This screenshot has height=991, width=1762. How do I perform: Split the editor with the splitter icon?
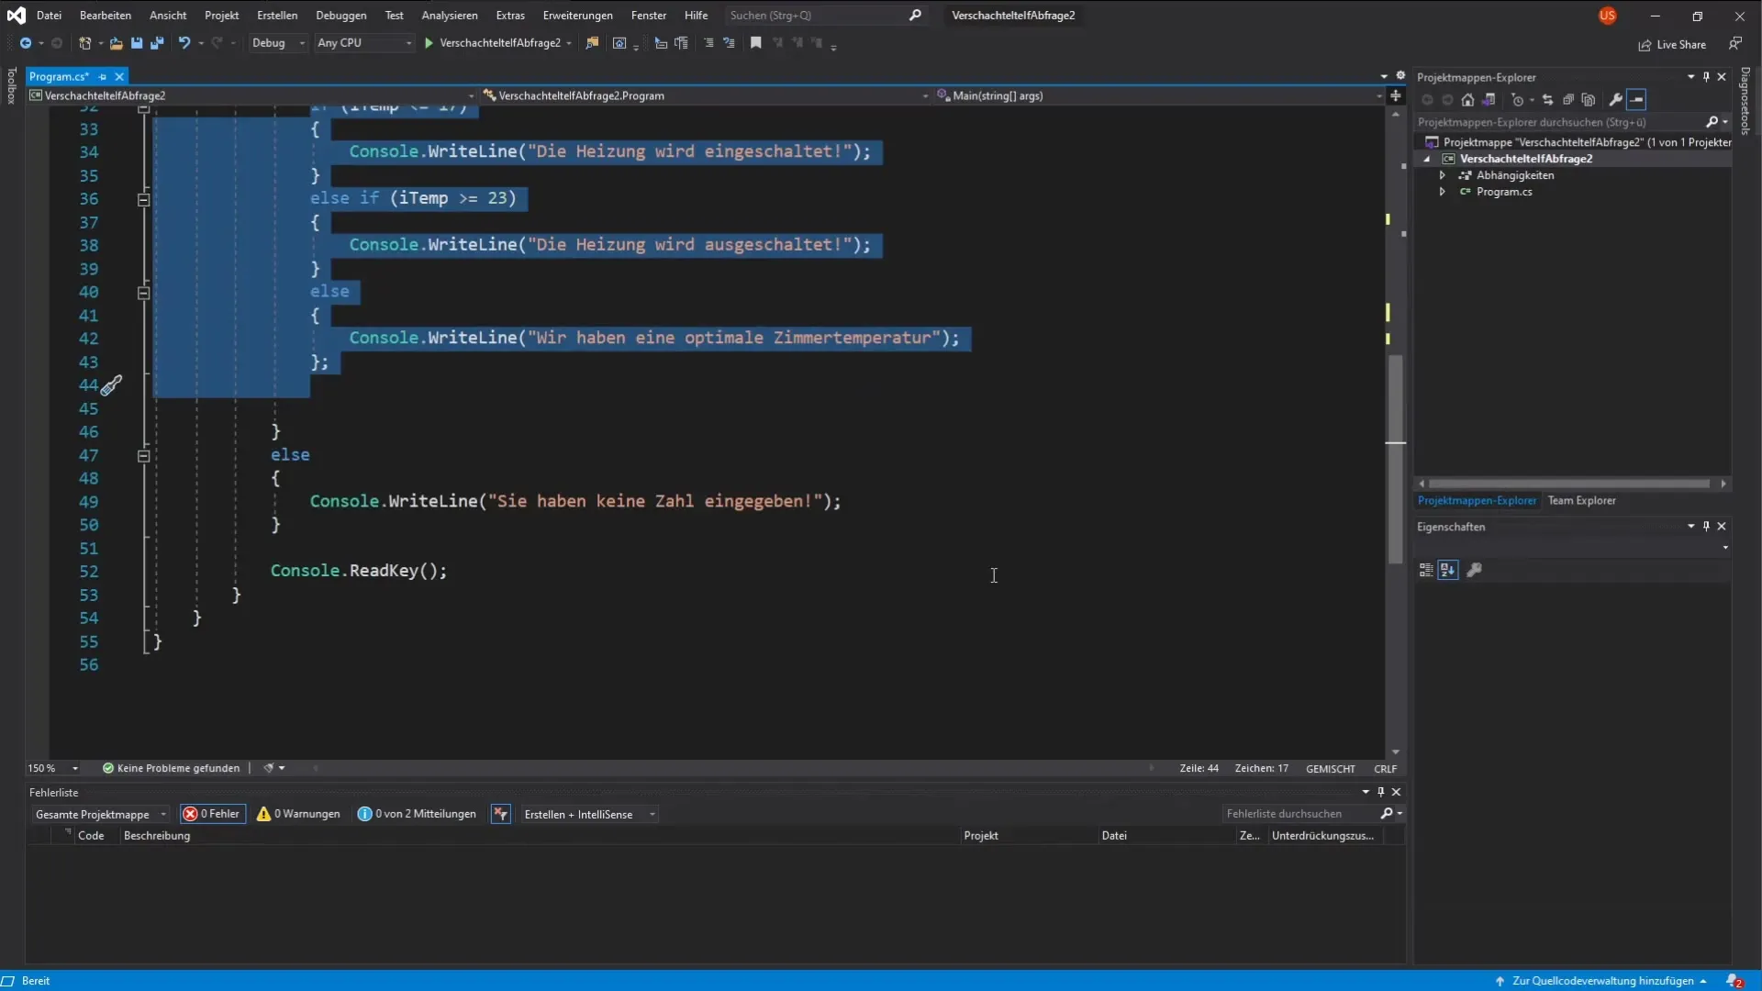pos(1395,95)
